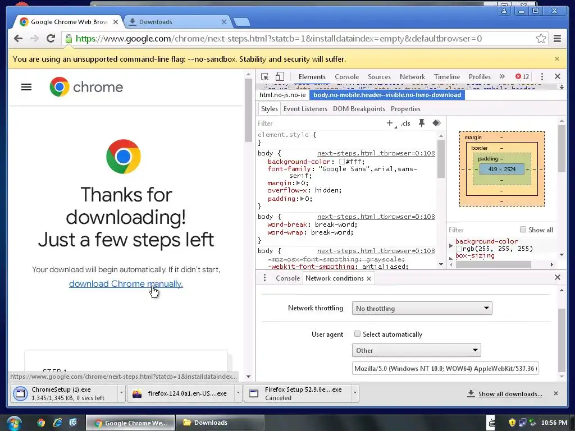Open the Chrome main menu icon
575x431 pixels.
click(x=557, y=39)
